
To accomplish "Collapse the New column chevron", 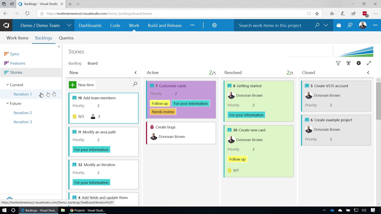I will point(136,73).
